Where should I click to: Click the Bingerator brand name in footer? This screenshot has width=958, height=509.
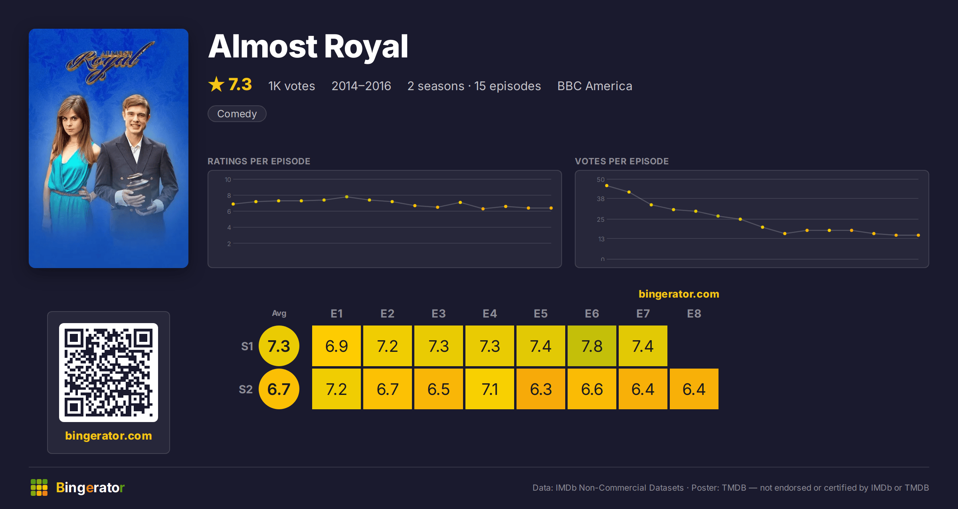point(90,487)
